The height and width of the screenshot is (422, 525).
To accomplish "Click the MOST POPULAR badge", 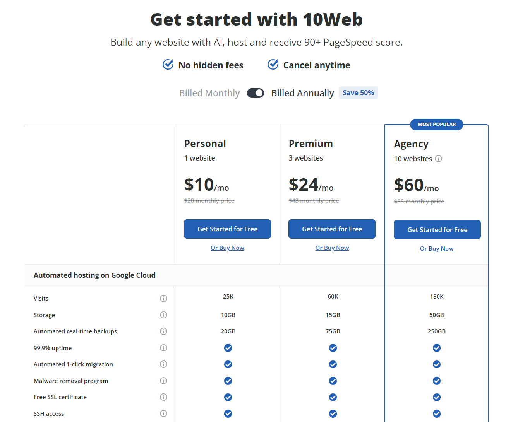I will point(436,124).
